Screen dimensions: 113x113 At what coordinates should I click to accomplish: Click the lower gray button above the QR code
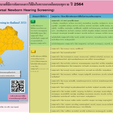[x=10, y=76]
